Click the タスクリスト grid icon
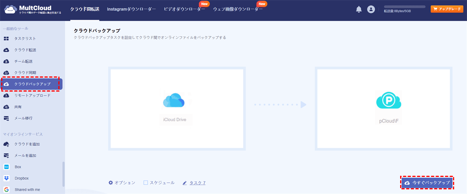This screenshot has width=467, height=194. point(6,38)
